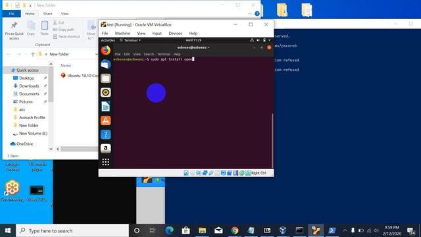Viewport: 421px width, 237px height.
Task: Click the terminal window vertical scrollbar
Action: 272,140
